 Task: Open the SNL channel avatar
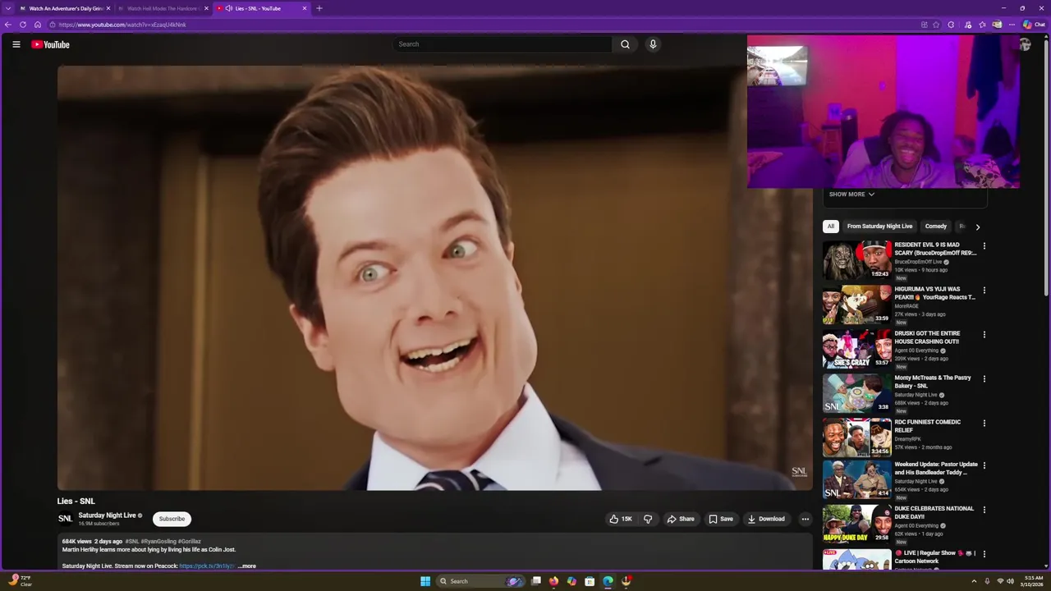65,519
